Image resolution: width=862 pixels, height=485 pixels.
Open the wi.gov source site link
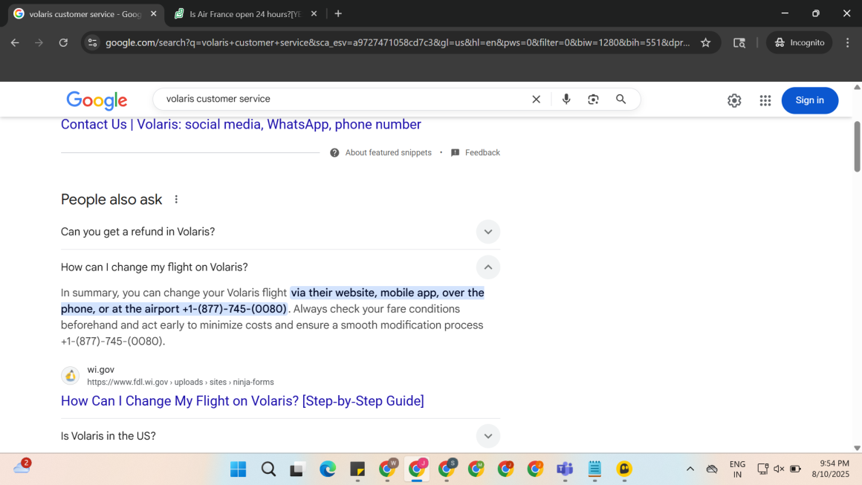[x=100, y=370]
